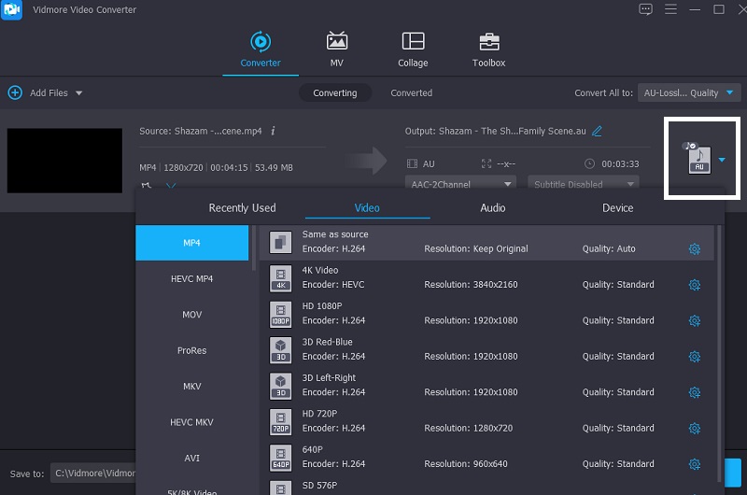Choose MOV in the format list
This screenshot has width=747, height=495.
191,315
